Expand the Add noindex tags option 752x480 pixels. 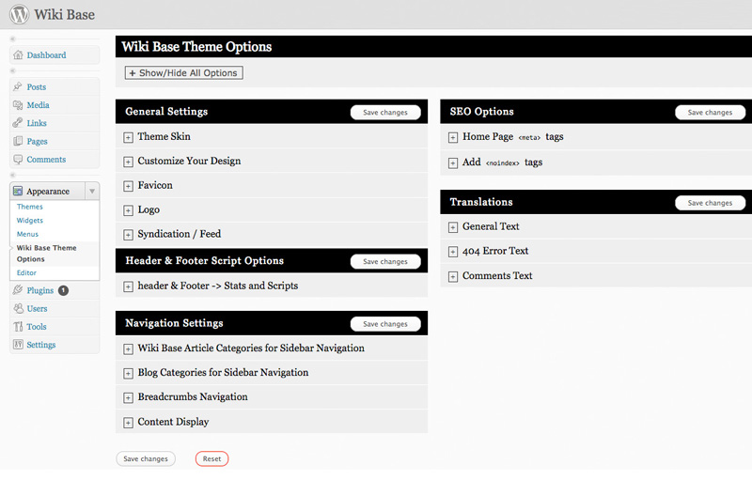[453, 163]
